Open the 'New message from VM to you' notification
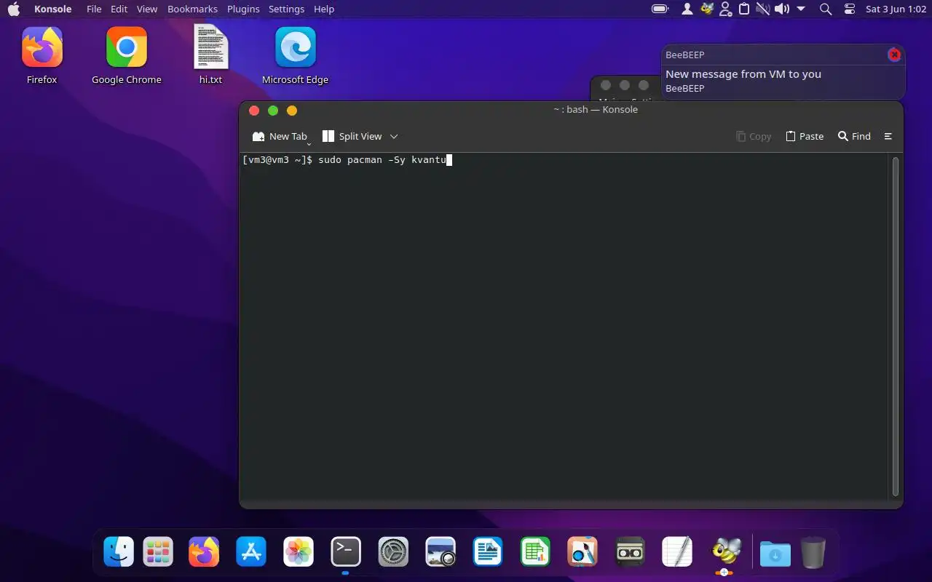 pos(743,73)
